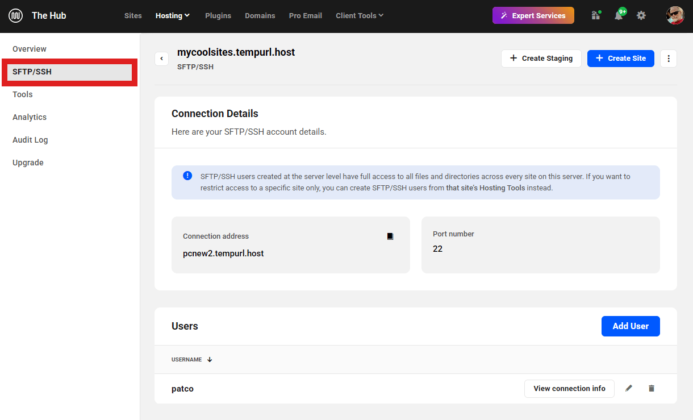The height and width of the screenshot is (420, 693).
Task: Click the pcnew2.tempurl.host address text
Action: 223,253
